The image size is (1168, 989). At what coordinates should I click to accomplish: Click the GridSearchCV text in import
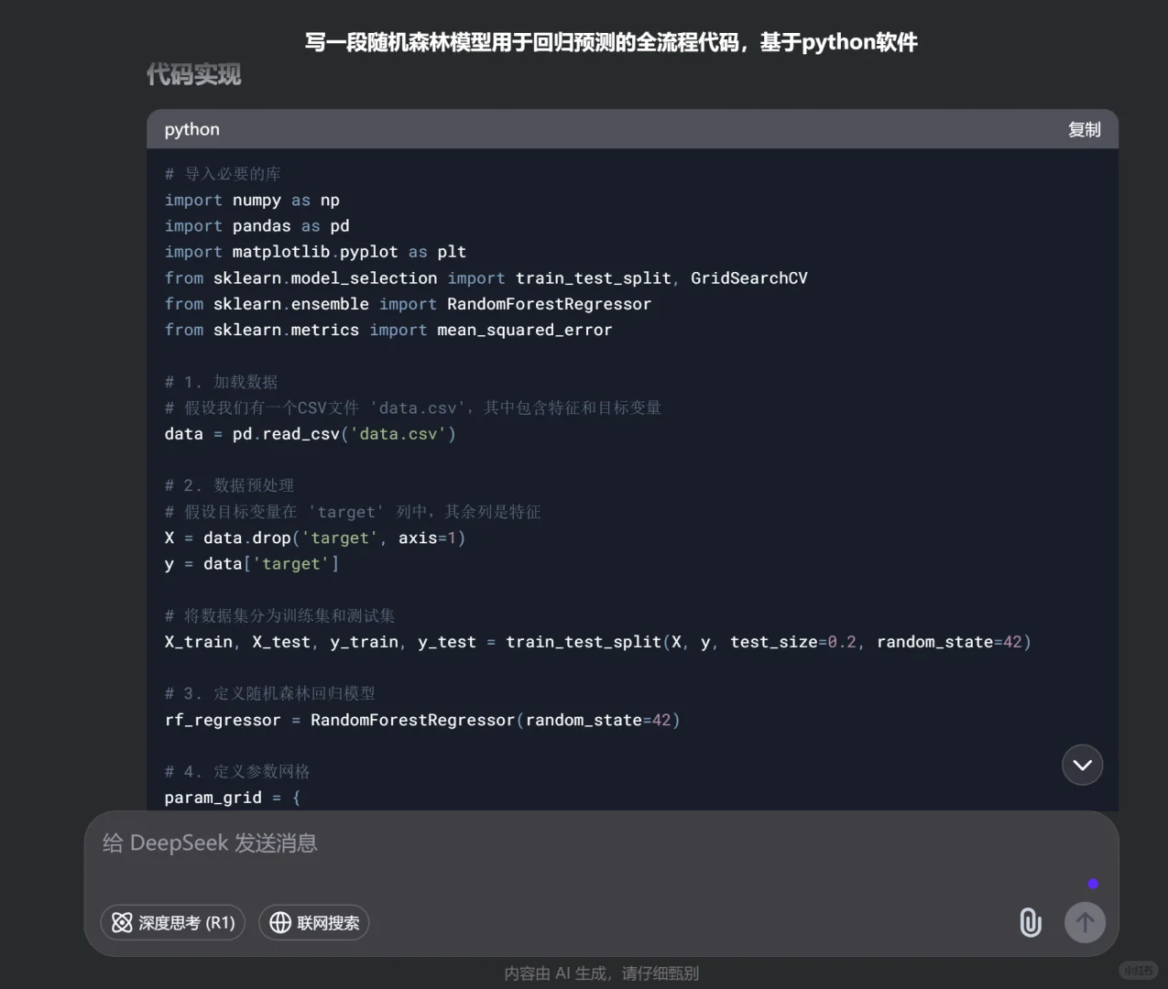click(x=748, y=277)
